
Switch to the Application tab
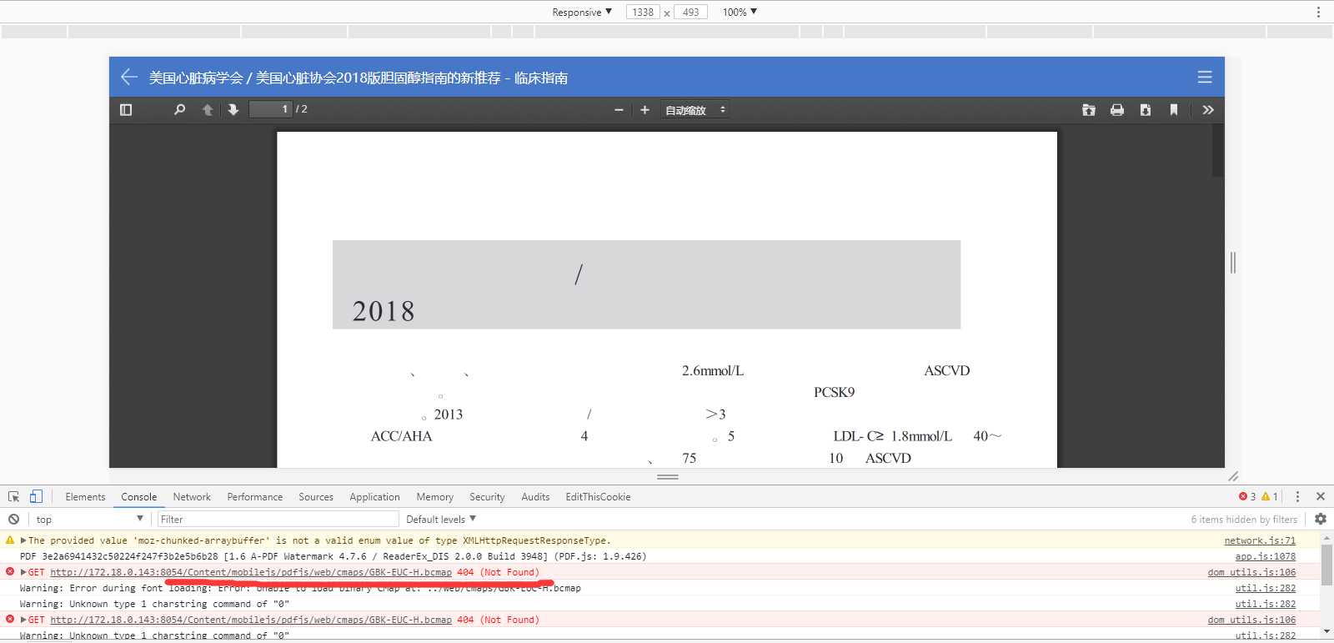click(374, 497)
